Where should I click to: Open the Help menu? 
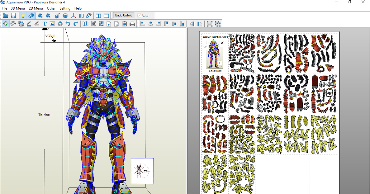[78, 8]
